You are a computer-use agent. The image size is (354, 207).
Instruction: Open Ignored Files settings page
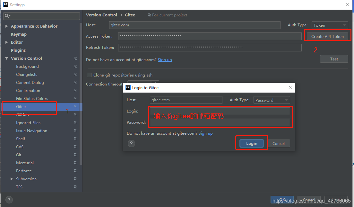(28, 122)
